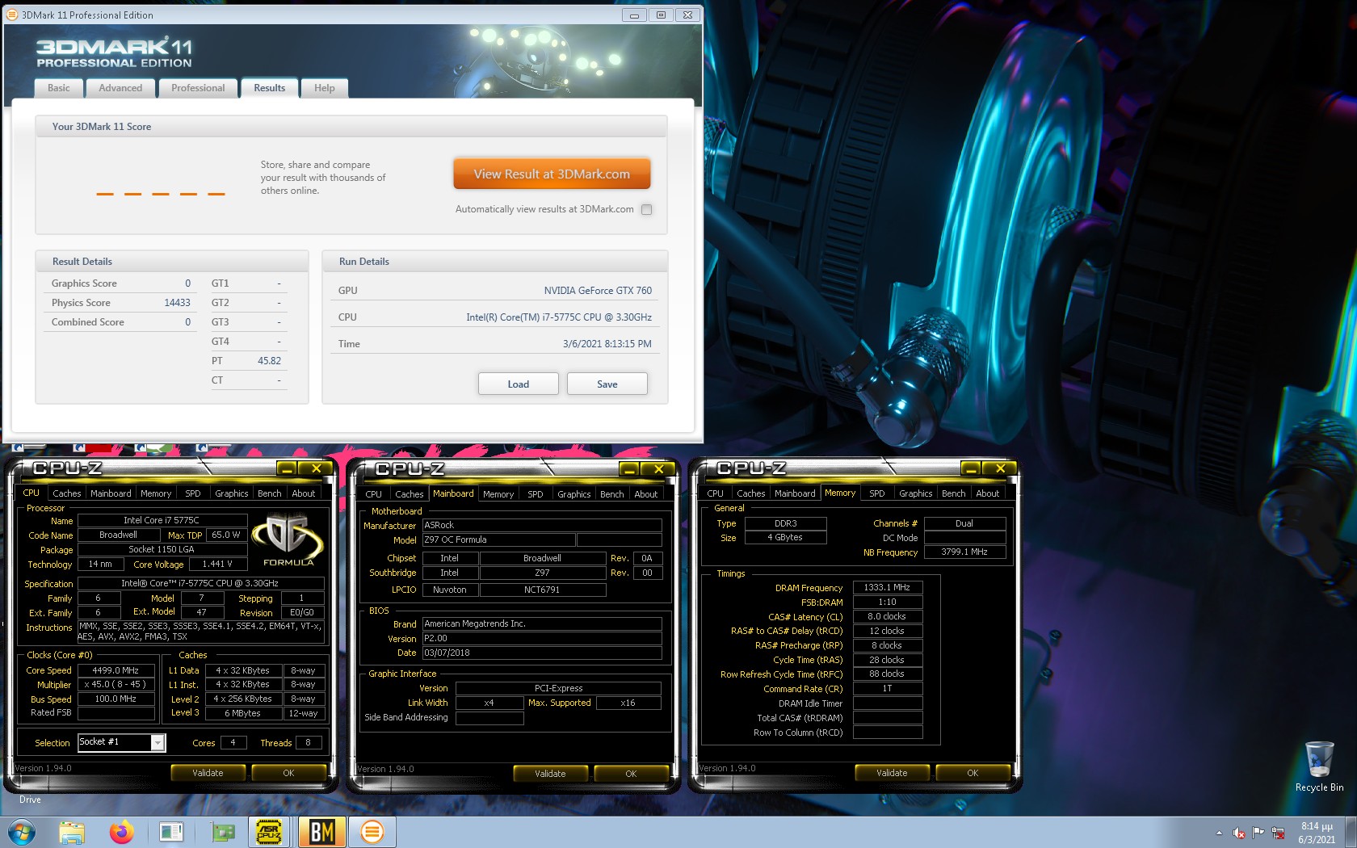Click OK in CPU-Z Memory window
The width and height of the screenshot is (1357, 848).
tap(973, 773)
